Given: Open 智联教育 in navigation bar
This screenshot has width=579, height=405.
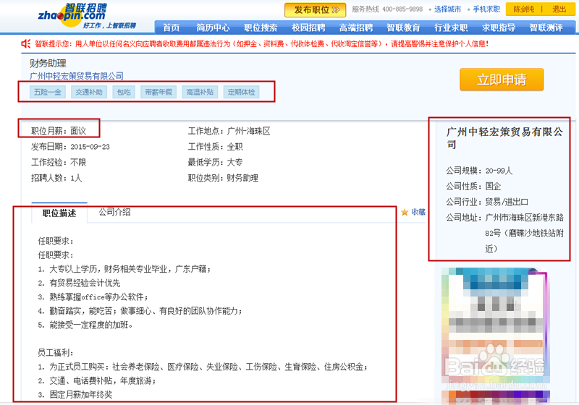Looking at the screenshot, I should click(403, 27).
